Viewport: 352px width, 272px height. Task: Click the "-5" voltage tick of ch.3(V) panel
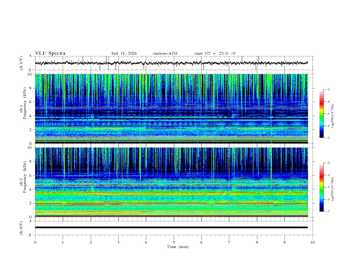point(30,235)
